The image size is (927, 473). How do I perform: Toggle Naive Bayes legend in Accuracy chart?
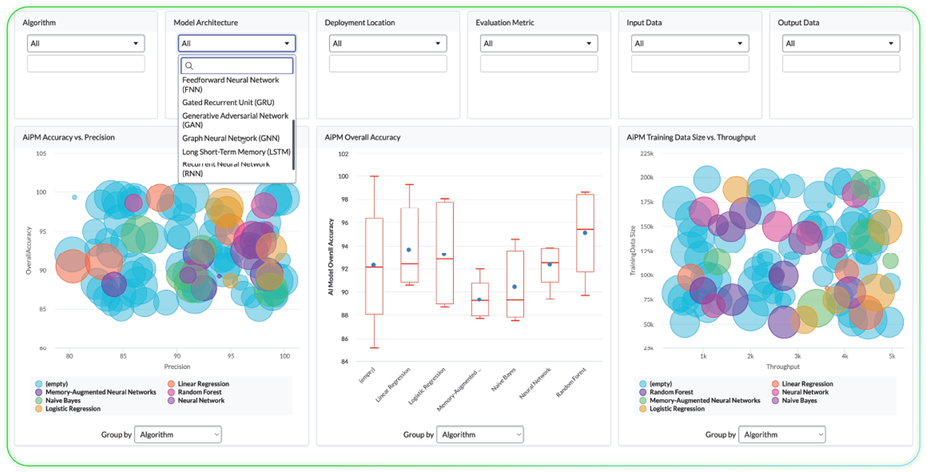pos(63,400)
